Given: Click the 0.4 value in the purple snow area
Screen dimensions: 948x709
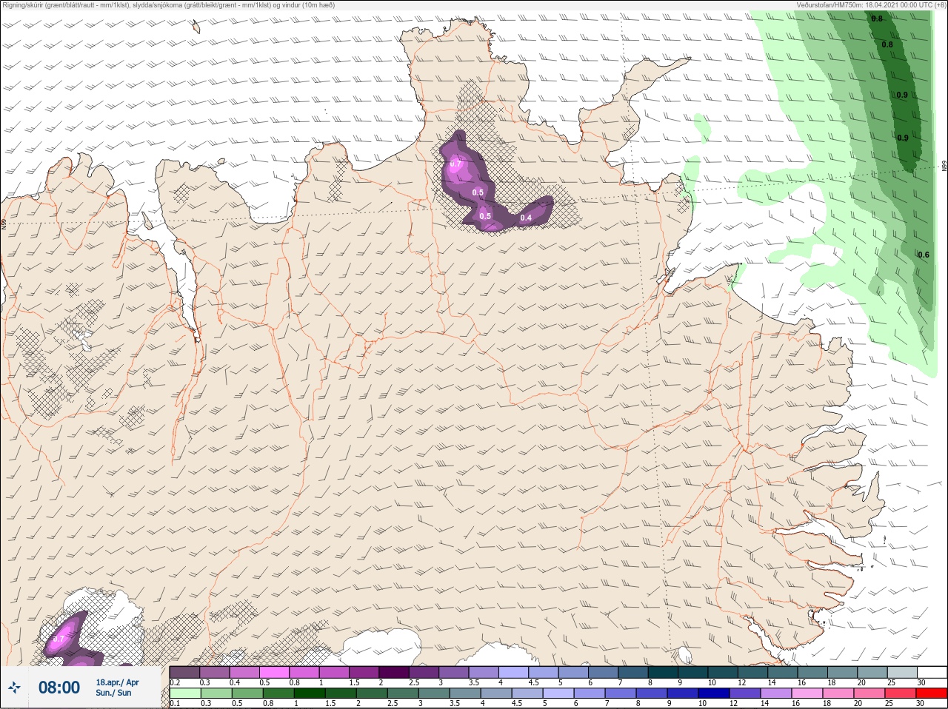Looking at the screenshot, I should (x=526, y=218).
